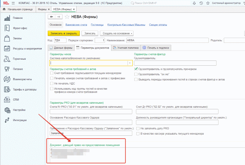Screen dimensions: 245x165
Task: Open the hamburger main menu
Action: point(13,3)
